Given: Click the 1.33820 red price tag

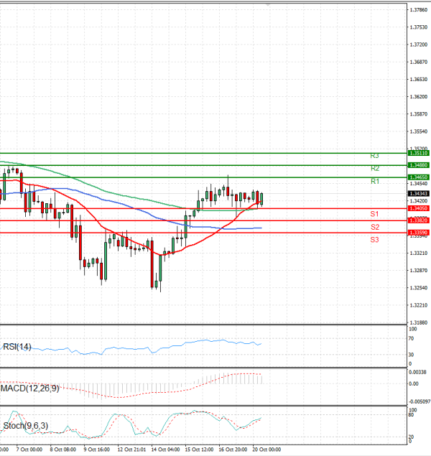Looking at the screenshot, I should click(418, 220).
